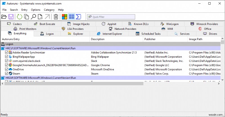Switch to the Explorer tab

point(75,34)
